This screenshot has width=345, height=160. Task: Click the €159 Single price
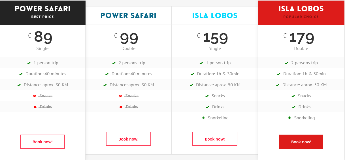(215, 39)
